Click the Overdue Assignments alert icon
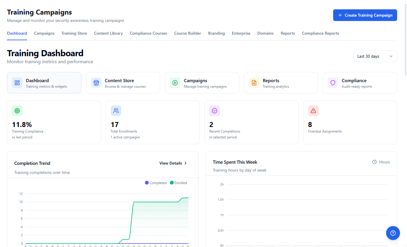 tap(313, 111)
